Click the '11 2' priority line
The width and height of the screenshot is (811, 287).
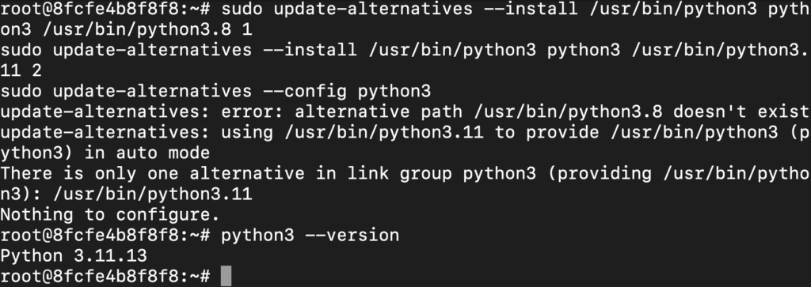click(21, 70)
